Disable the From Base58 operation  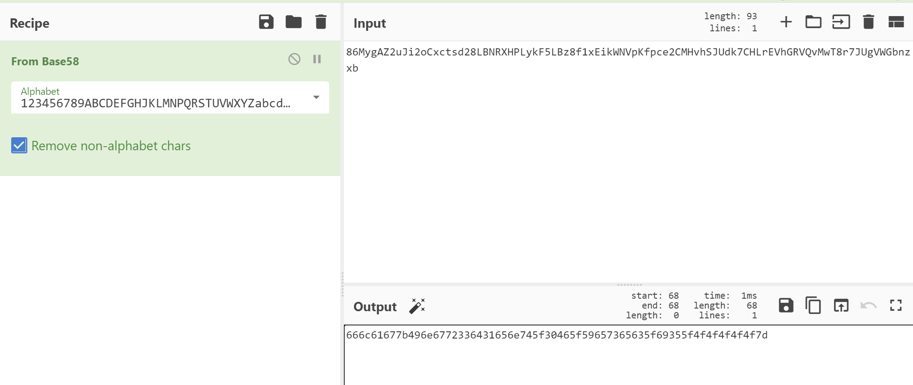click(x=294, y=59)
